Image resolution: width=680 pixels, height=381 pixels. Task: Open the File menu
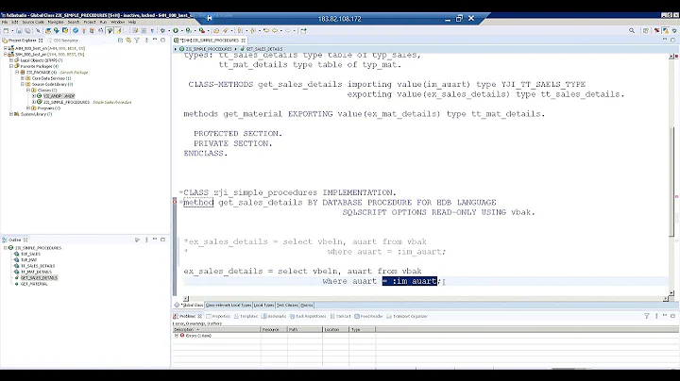coord(5,22)
